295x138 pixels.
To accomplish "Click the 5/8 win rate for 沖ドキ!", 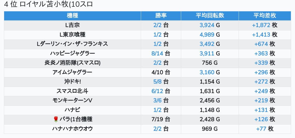I will coord(157,82).
